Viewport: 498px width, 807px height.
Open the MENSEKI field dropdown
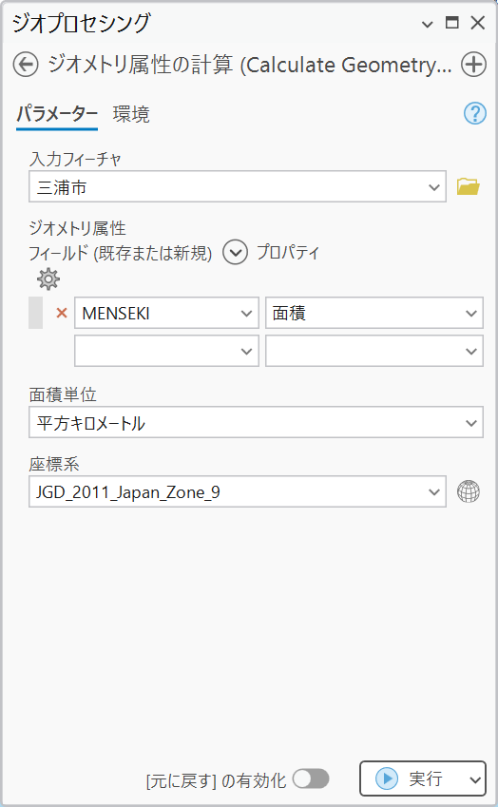point(166,313)
